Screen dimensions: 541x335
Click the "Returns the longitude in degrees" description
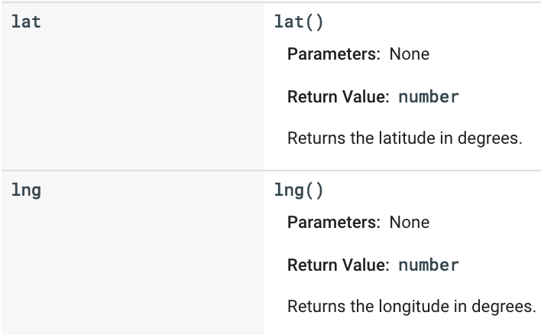pos(411,307)
